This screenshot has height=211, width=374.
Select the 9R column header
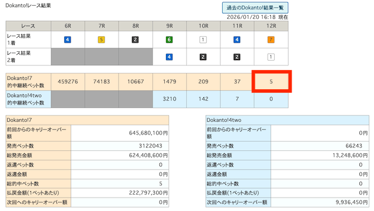pos(169,26)
